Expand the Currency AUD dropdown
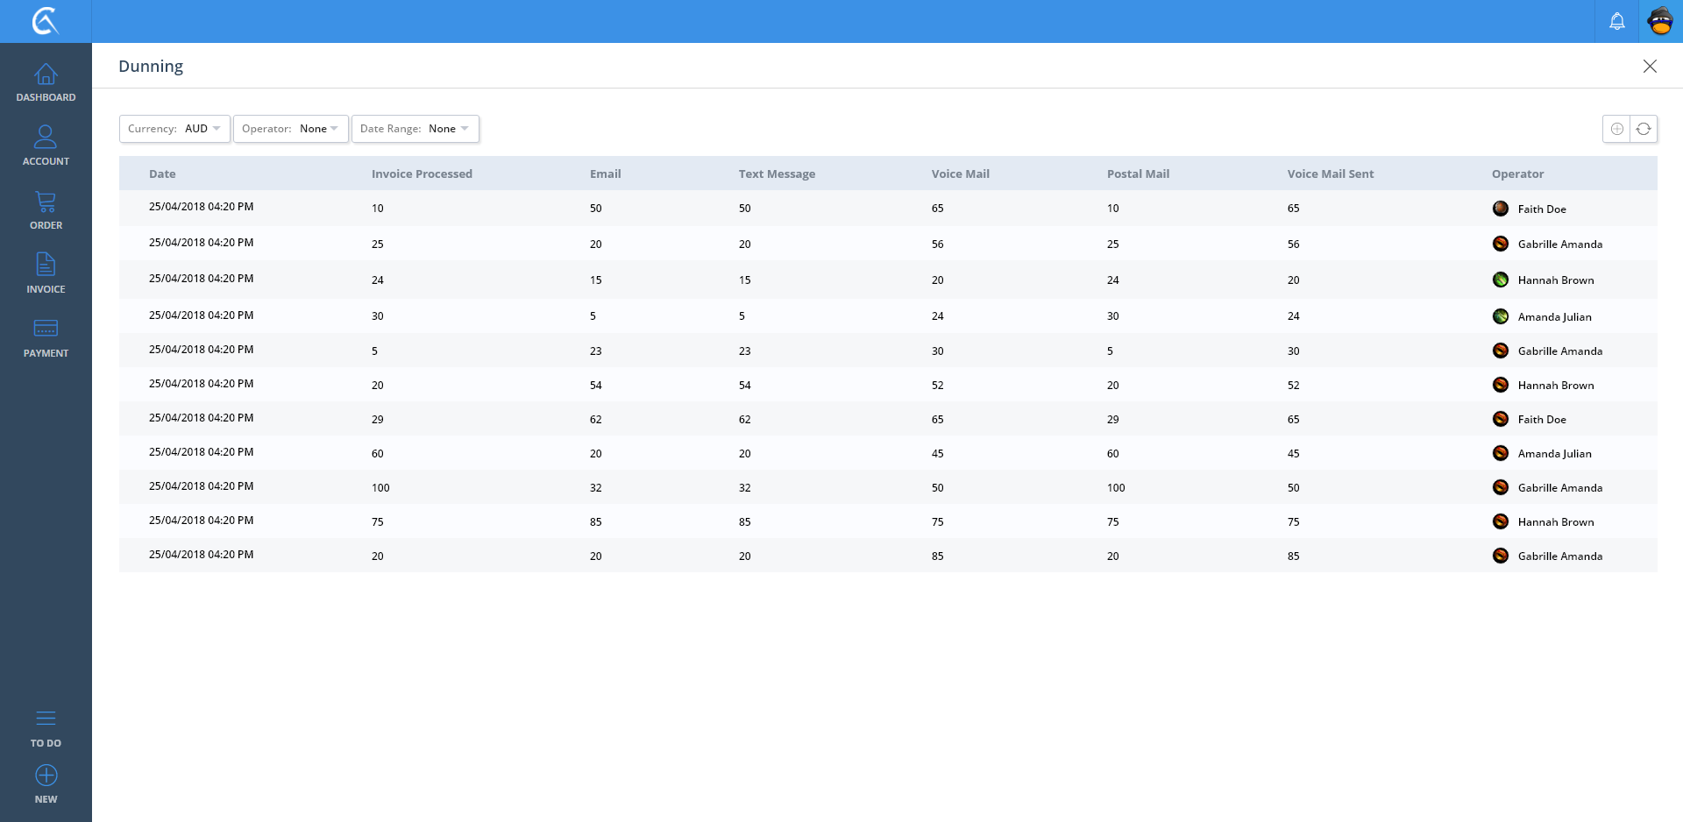The height and width of the screenshot is (822, 1683). point(174,129)
